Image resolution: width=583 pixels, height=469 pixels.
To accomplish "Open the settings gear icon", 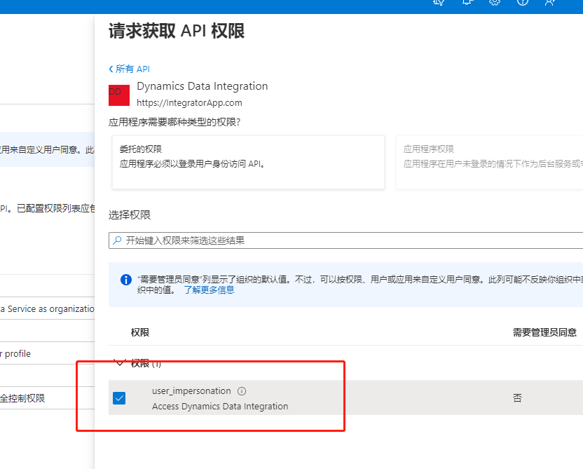I will [x=495, y=3].
